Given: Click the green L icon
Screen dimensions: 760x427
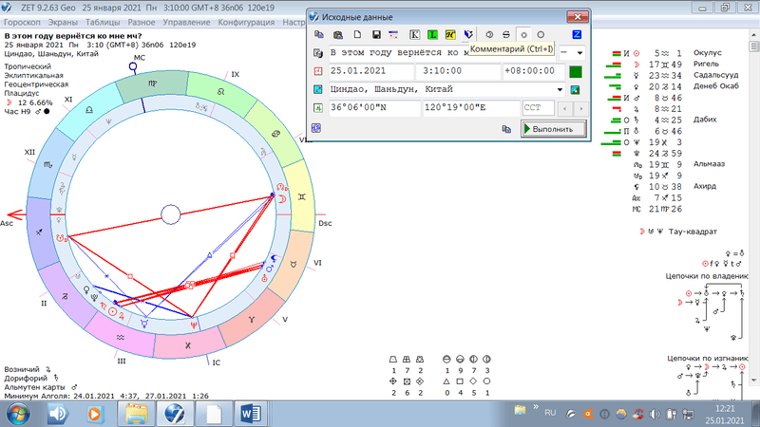Looking at the screenshot, I should point(431,34).
